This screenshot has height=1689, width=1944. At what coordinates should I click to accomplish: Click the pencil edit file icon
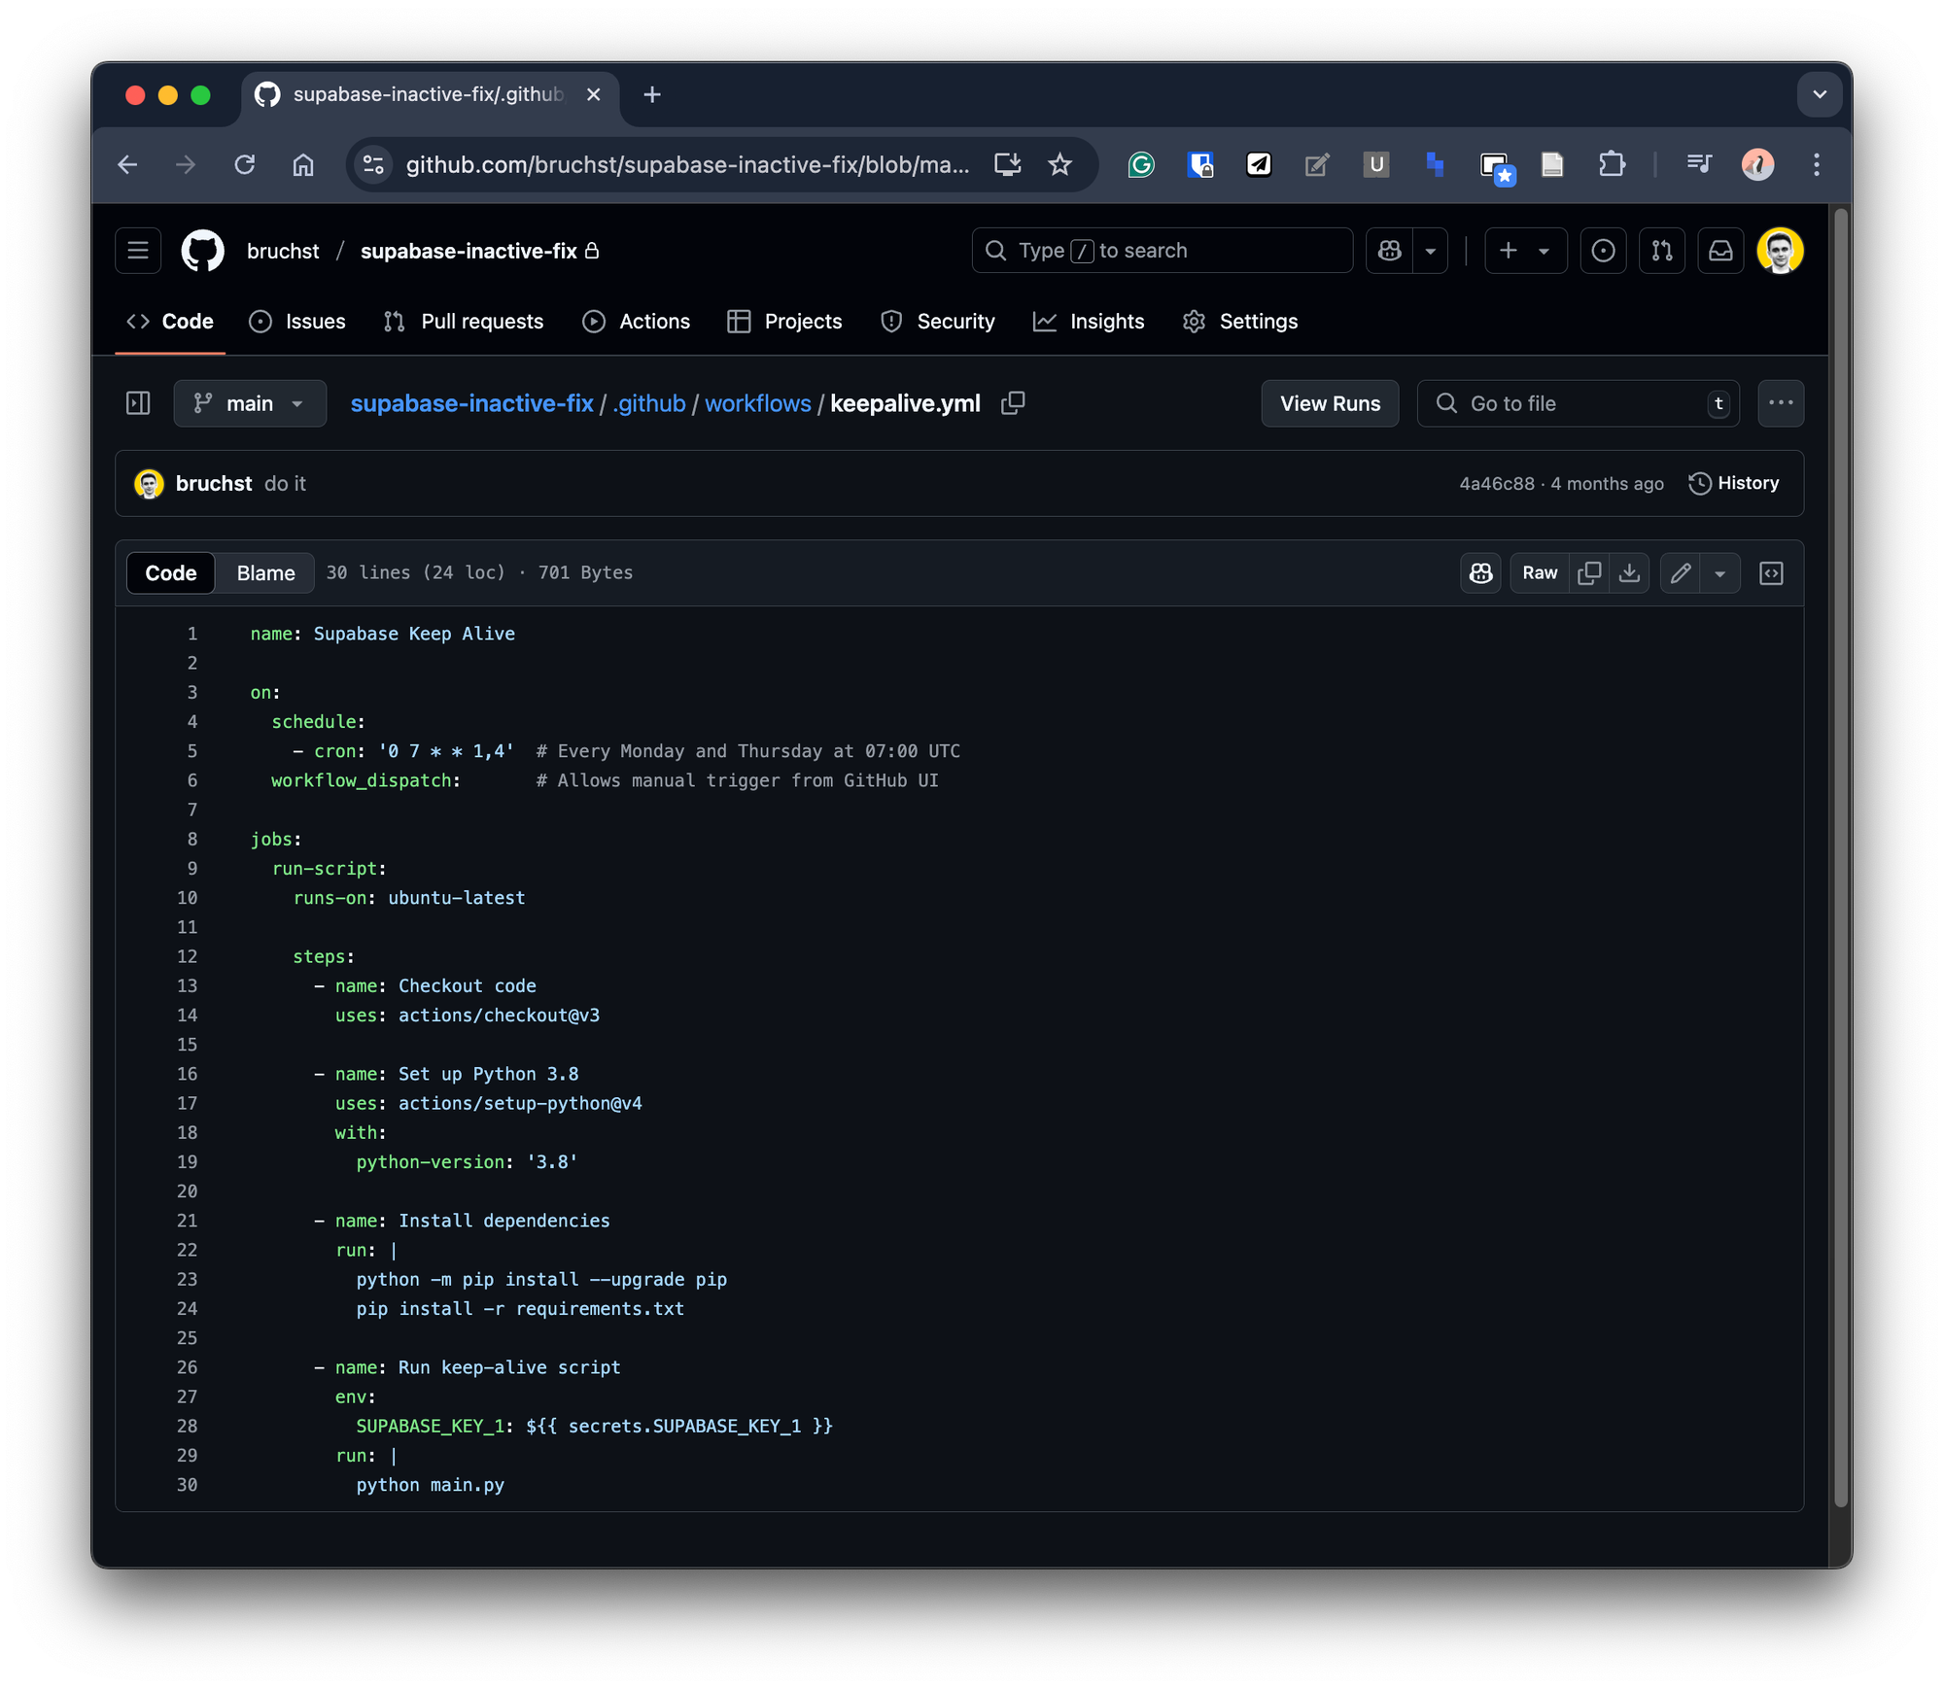click(x=1680, y=573)
